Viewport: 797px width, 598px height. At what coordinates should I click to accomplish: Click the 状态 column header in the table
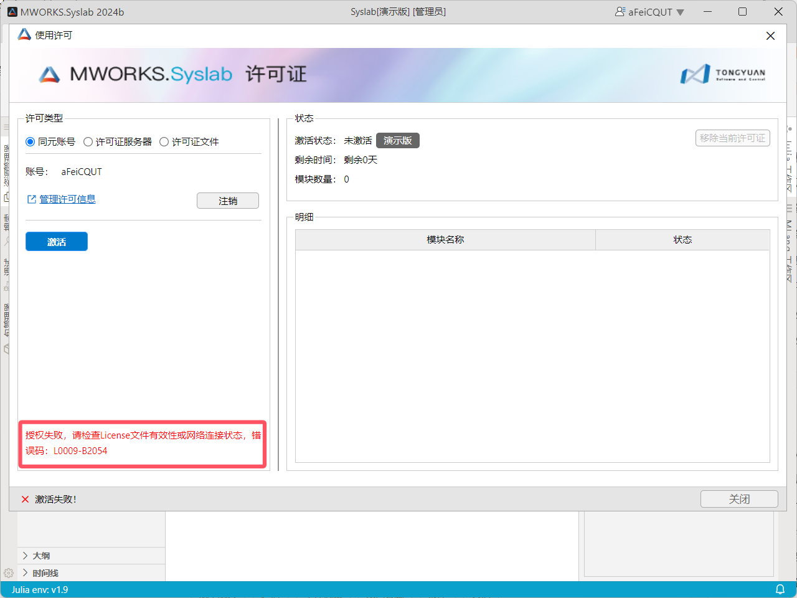[x=682, y=240]
